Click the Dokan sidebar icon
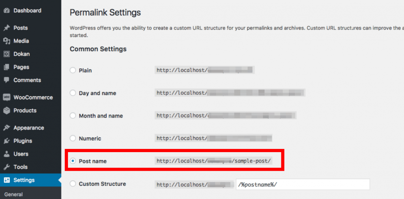Image resolution: width=404 pixels, height=199 pixels. pos(7,54)
